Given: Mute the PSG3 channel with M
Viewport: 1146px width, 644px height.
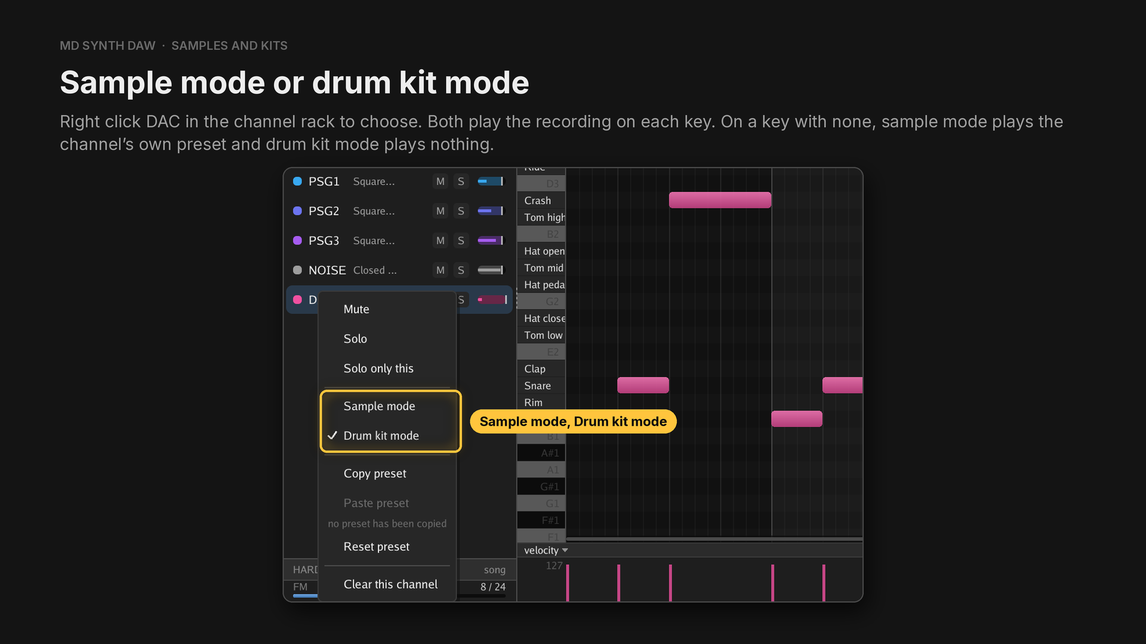Looking at the screenshot, I should click(x=440, y=240).
